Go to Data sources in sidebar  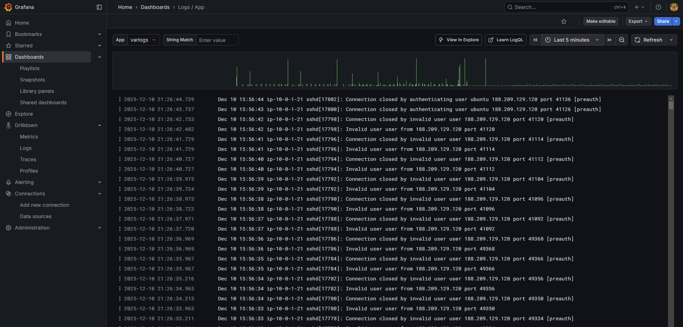pos(36,216)
